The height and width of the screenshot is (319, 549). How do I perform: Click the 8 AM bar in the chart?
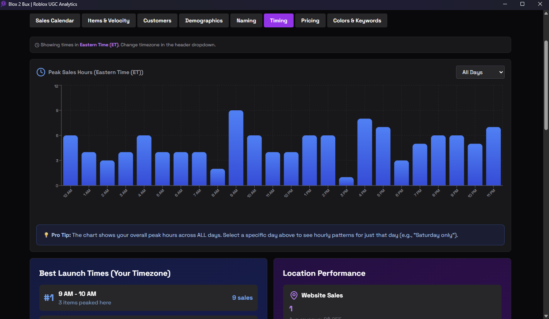pos(218,177)
